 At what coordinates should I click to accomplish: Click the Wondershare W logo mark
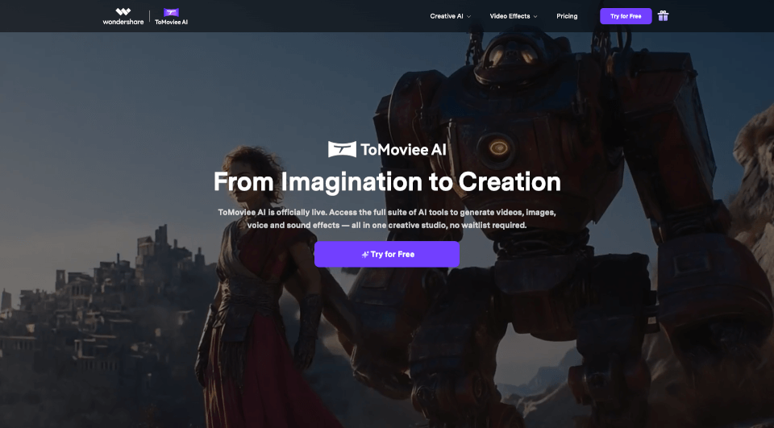pyautogui.click(x=123, y=11)
